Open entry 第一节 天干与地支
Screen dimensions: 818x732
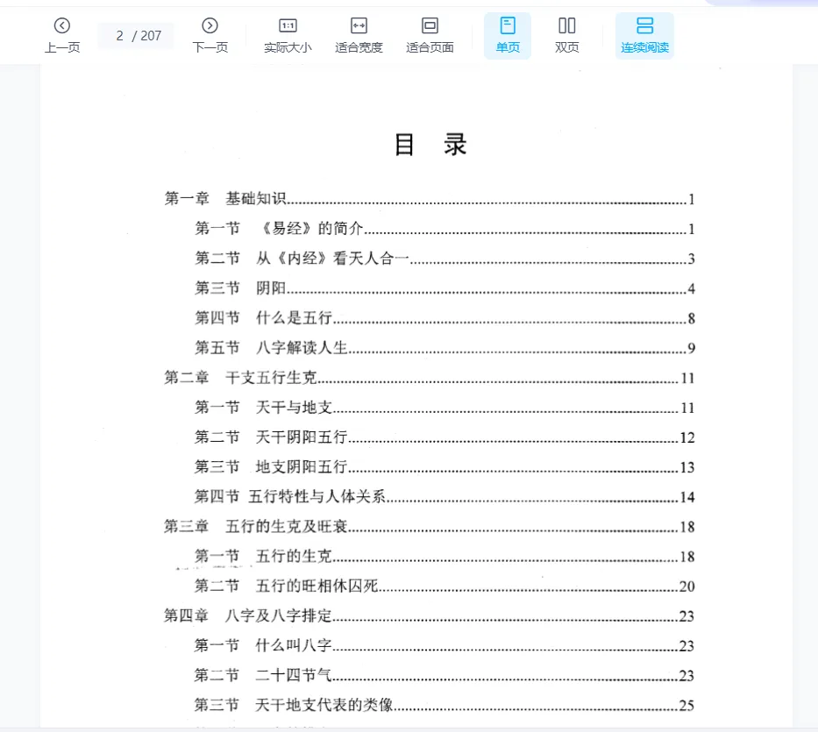pyautogui.click(x=445, y=407)
